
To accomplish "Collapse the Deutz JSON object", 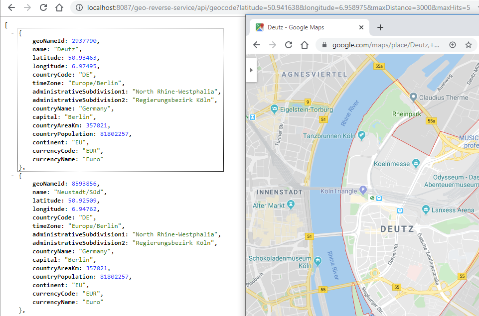I will point(12,32).
